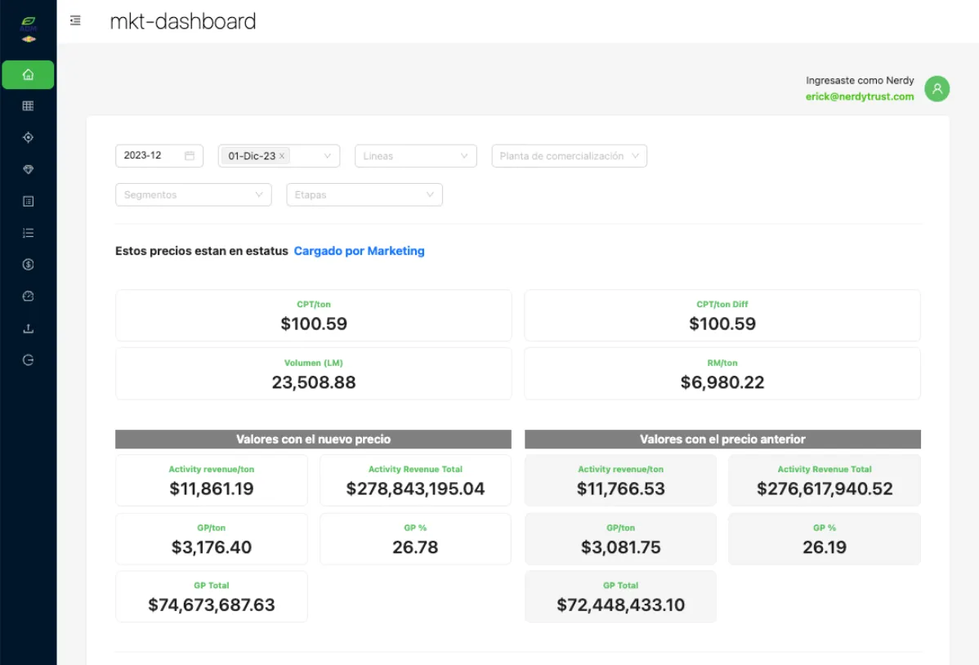Click Activity Revenue Total $278,843,195.04
The height and width of the screenshot is (665, 979).
(415, 489)
